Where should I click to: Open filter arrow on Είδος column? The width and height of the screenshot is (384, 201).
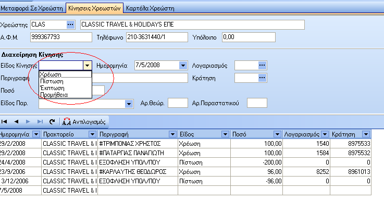225,134
